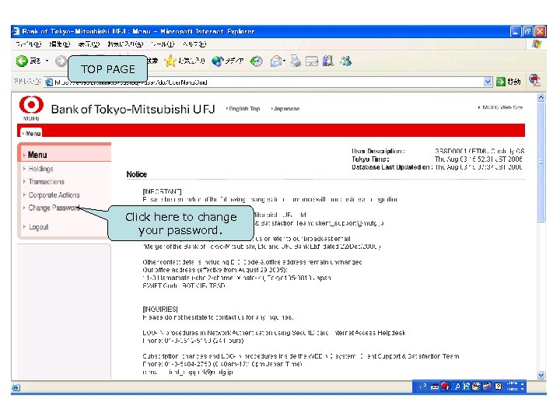Screen dimensions: 560x420
Task: Open the language bar options small arrow
Action: click(x=523, y=389)
